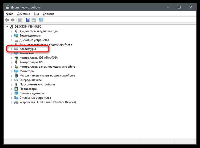
Task: Open the Файл menu
Action: tap(10, 14)
